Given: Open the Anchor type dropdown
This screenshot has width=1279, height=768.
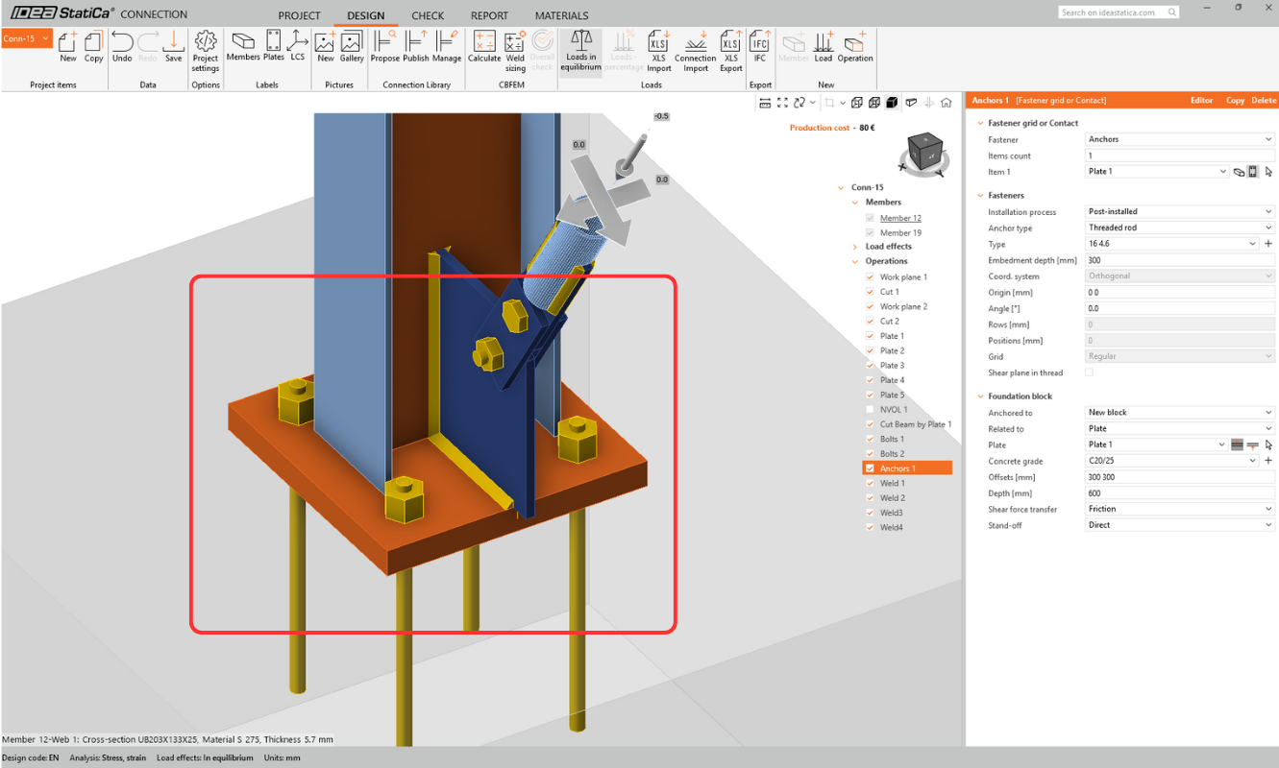Looking at the screenshot, I should point(1179,228).
